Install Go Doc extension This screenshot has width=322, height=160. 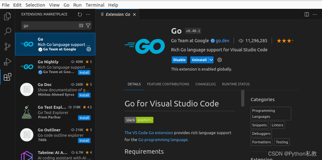click(x=84, y=95)
